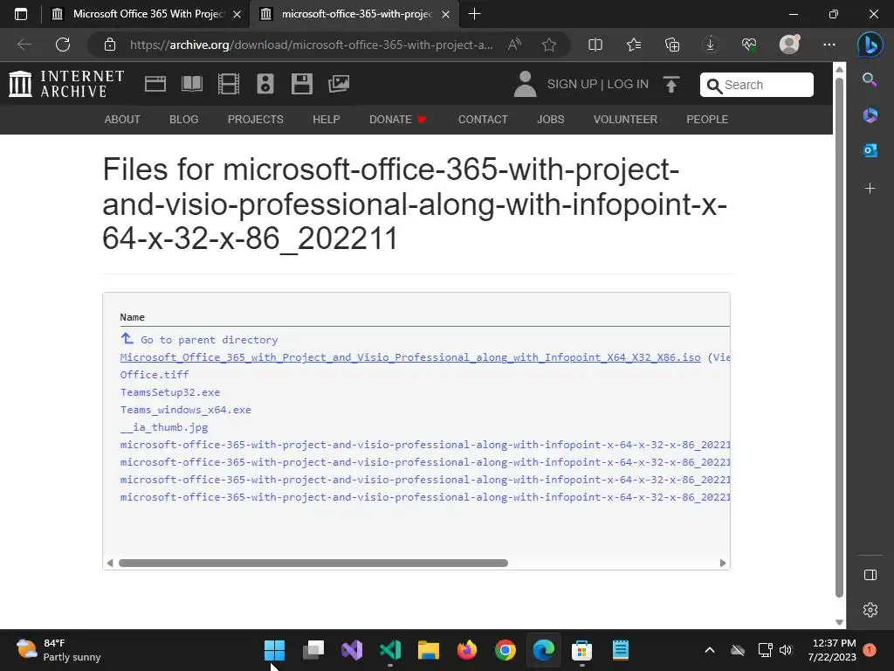Click the file list right scroll arrow
894x671 pixels.
click(x=723, y=564)
